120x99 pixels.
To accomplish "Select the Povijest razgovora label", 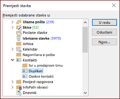I will [38, 82].
